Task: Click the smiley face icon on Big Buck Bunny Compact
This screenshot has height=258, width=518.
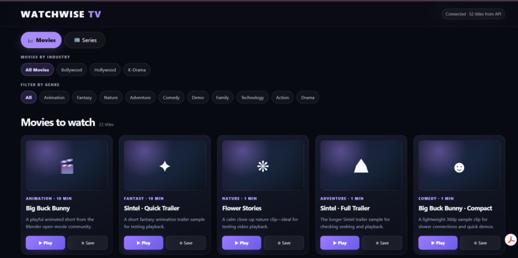Action: click(460, 168)
